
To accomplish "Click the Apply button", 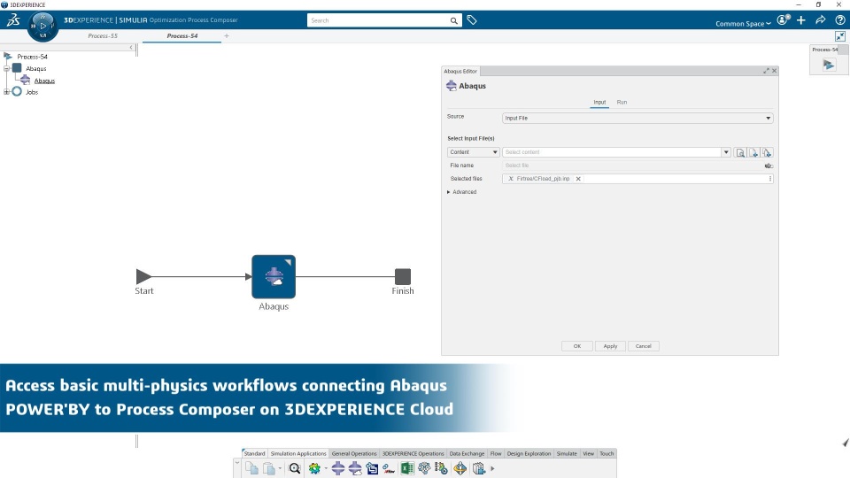I will pos(610,346).
